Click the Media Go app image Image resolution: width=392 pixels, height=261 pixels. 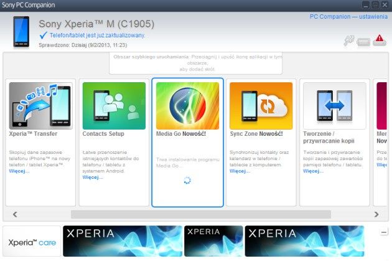click(187, 106)
